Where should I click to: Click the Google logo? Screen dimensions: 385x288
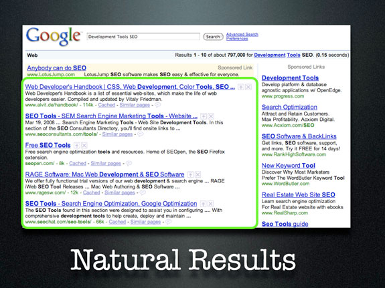(x=54, y=37)
